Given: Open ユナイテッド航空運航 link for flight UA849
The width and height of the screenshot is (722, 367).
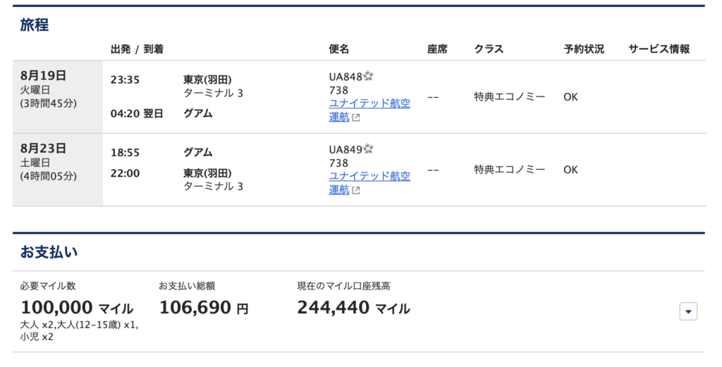Looking at the screenshot, I should coord(369,176).
